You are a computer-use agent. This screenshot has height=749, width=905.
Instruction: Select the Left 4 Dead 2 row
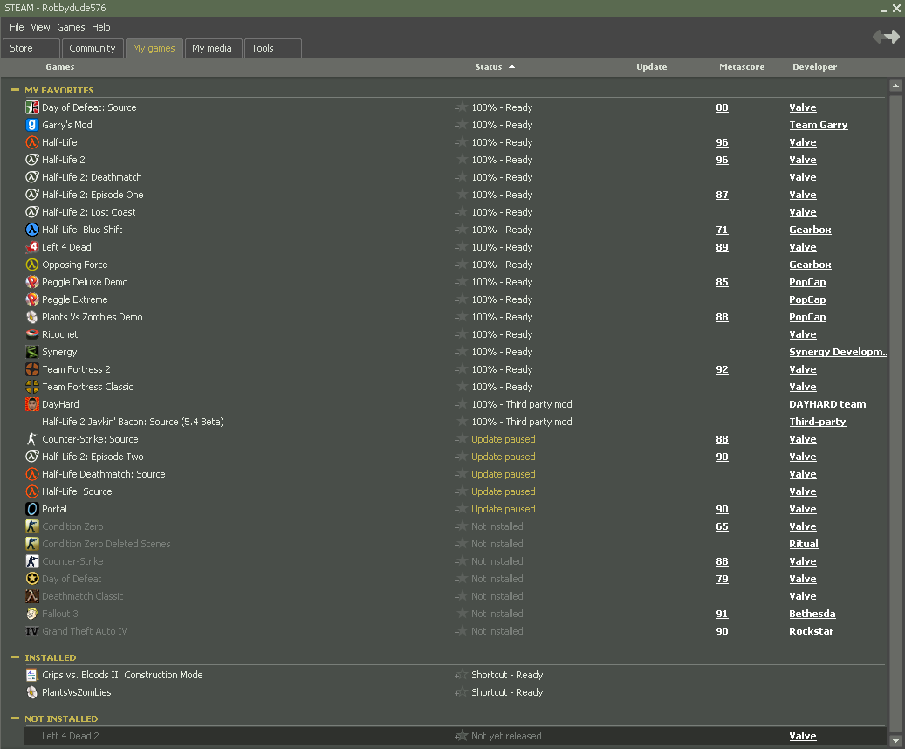click(x=455, y=736)
